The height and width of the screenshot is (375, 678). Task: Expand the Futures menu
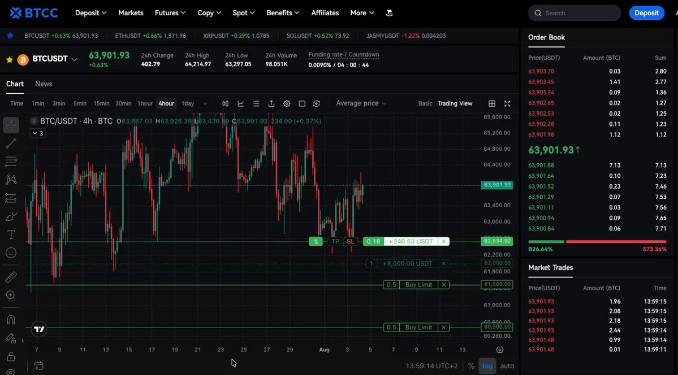click(170, 13)
